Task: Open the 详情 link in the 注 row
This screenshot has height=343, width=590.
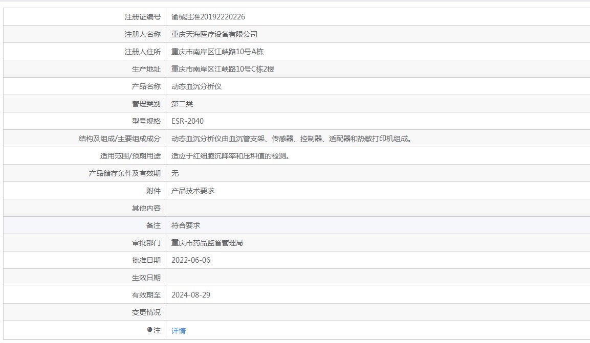Action: click(179, 331)
